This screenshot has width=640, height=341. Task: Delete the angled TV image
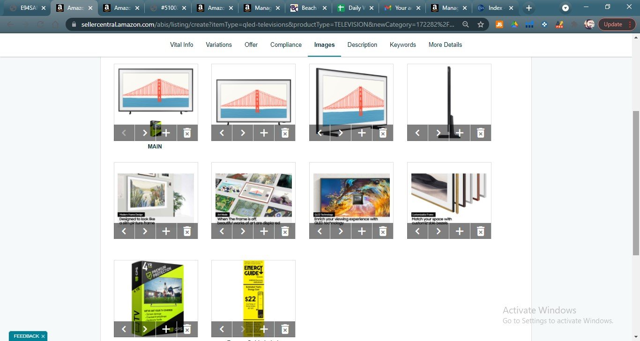382,133
